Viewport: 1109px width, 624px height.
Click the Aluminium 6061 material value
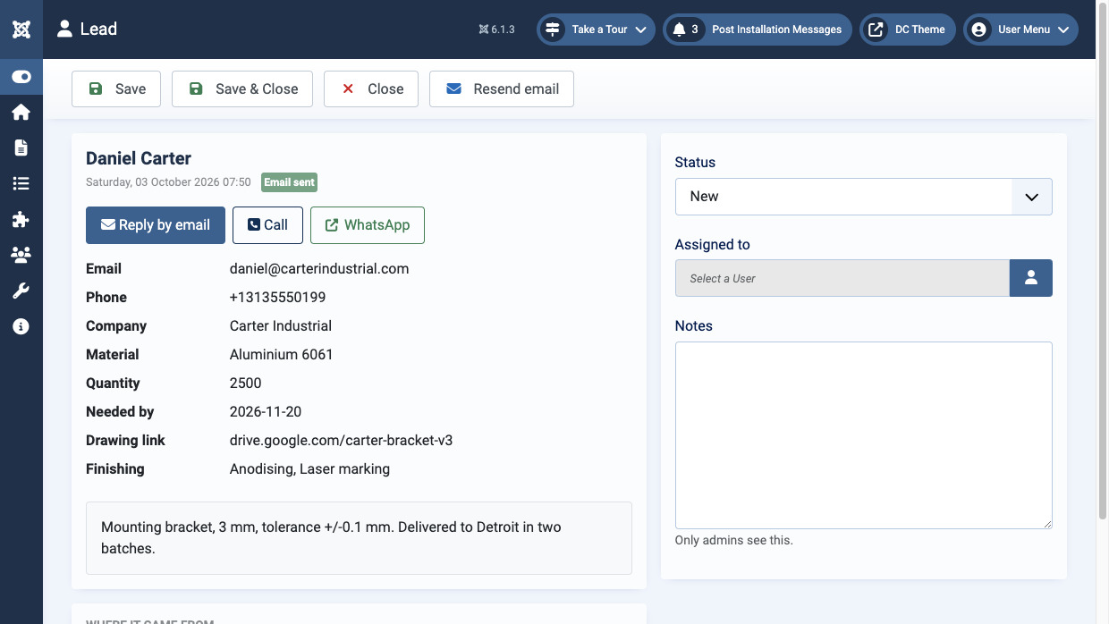coord(282,355)
